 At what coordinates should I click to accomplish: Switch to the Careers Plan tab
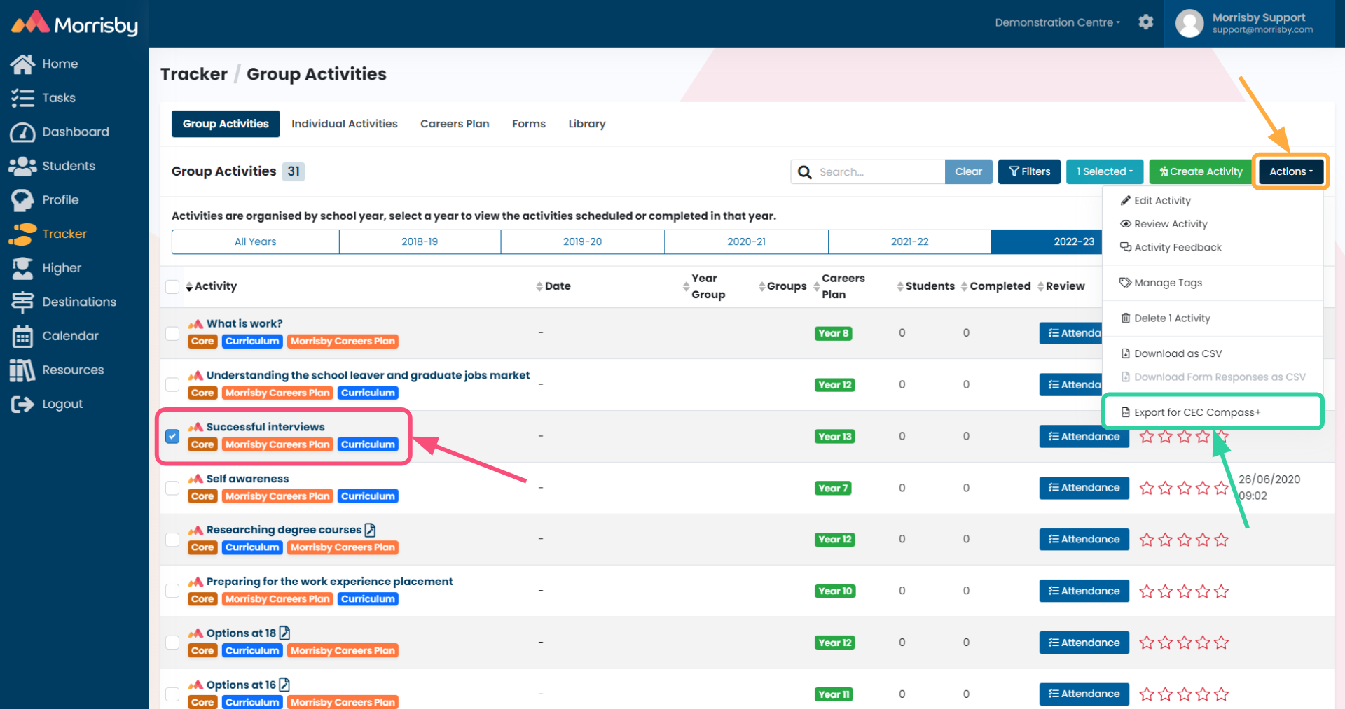(455, 124)
